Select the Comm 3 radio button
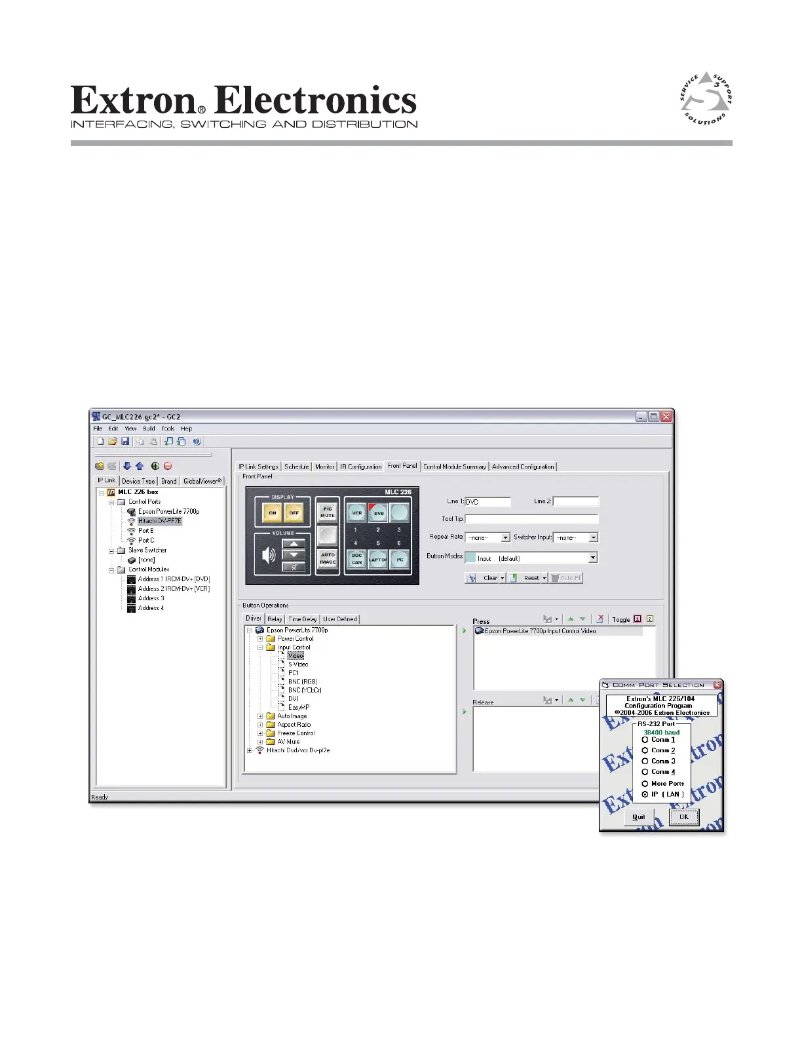This screenshot has width=802, height=1038. pyautogui.click(x=645, y=761)
